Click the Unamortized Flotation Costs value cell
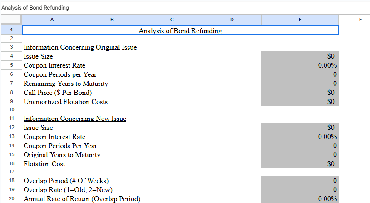The image size is (370, 203). coord(300,102)
